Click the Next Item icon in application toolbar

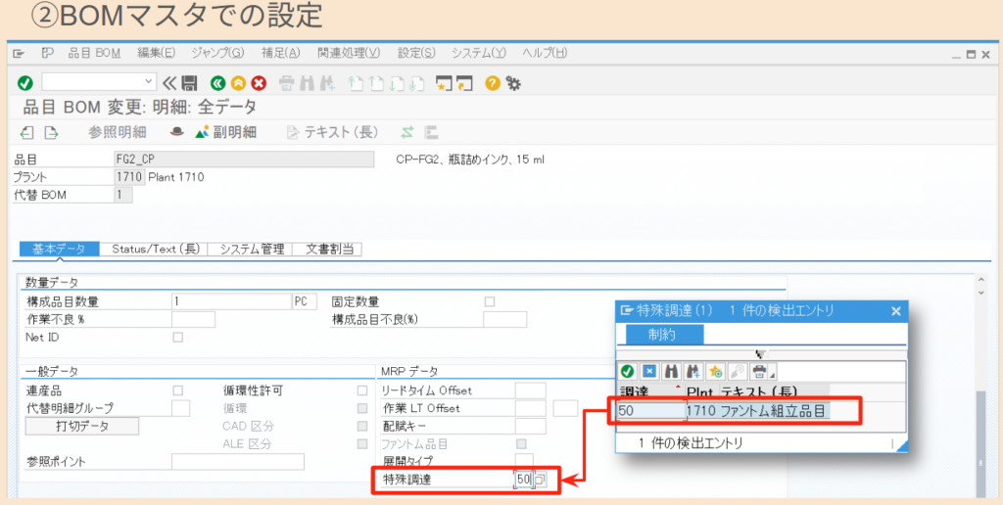51,132
